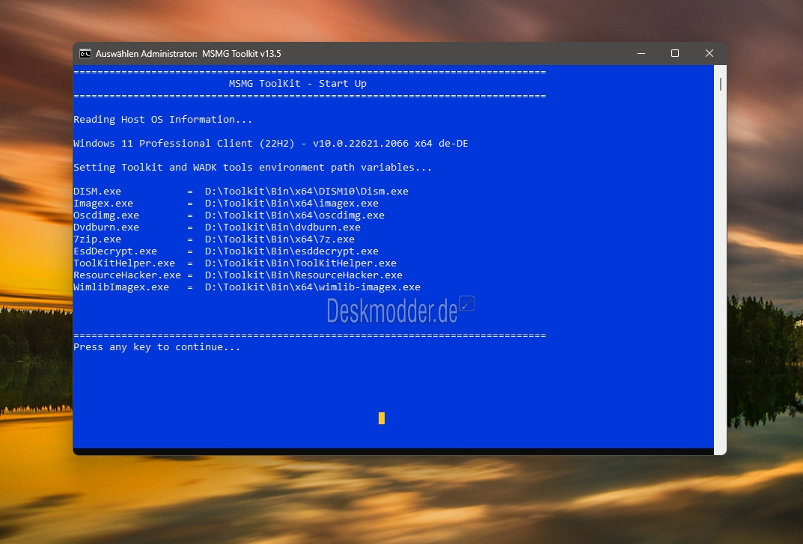Click the yellow console cursor block

[382, 418]
